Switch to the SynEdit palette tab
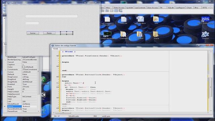 pyautogui.click(x=130, y=8)
